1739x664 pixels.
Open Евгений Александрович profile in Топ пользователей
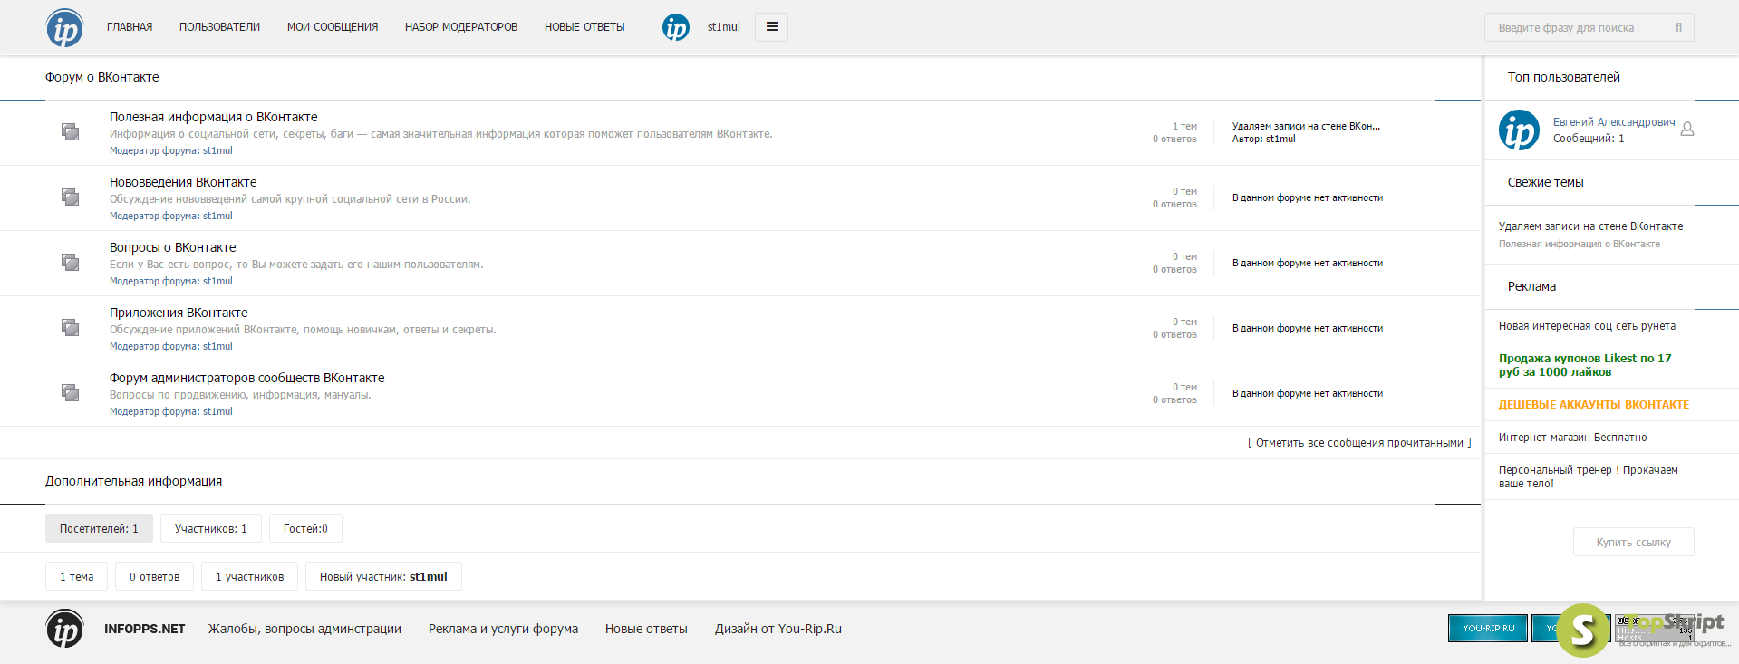click(x=1614, y=122)
